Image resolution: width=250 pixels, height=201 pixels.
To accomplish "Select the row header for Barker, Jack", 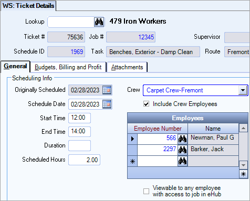I will pyautogui.click(x=132, y=150).
